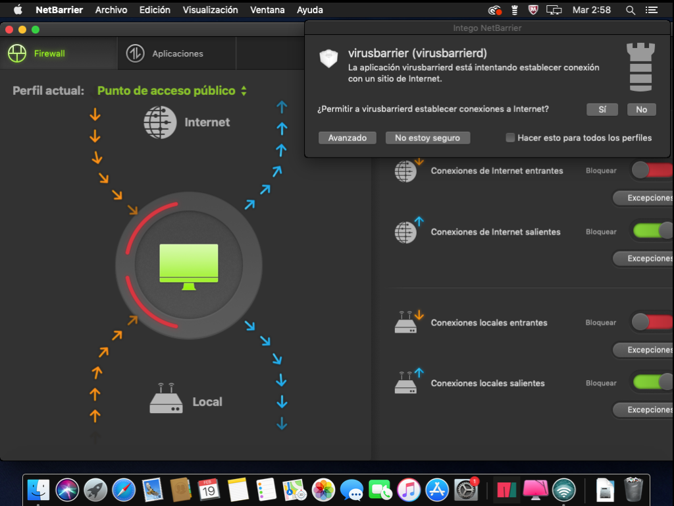Click globe icon beside Conexiones de Internet salientes
Screen dimensions: 674x506
tap(405, 233)
